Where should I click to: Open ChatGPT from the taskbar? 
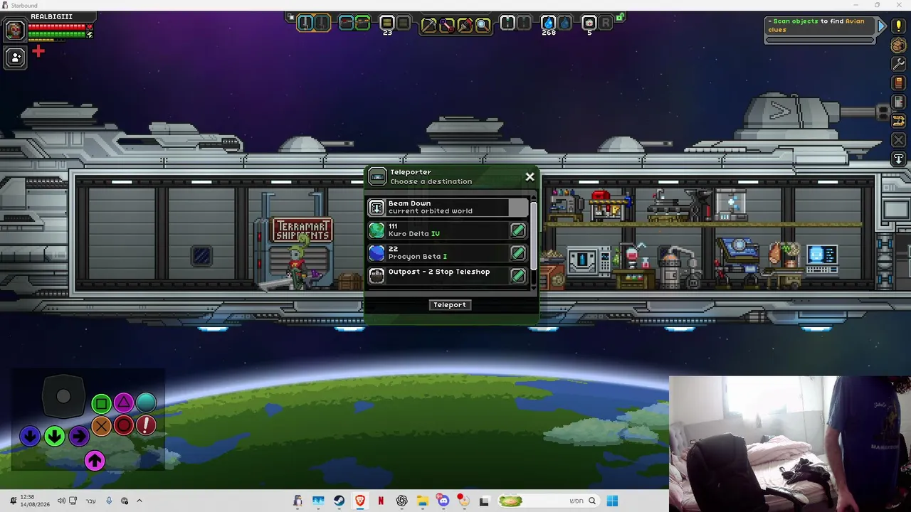pos(401,501)
